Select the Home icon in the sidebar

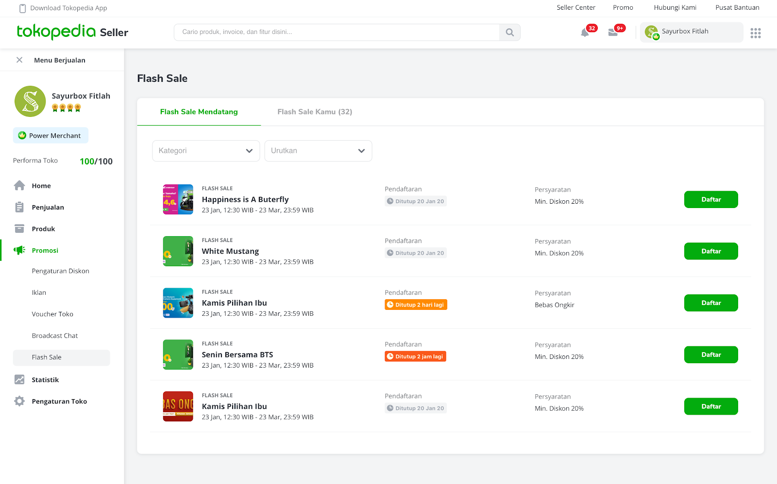coord(19,185)
